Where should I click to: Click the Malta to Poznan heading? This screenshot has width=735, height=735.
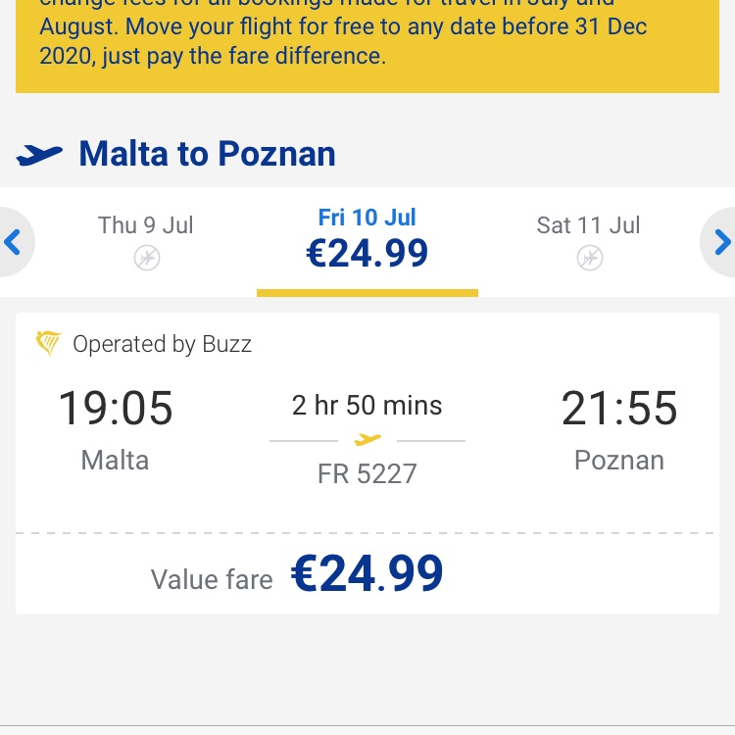click(207, 154)
